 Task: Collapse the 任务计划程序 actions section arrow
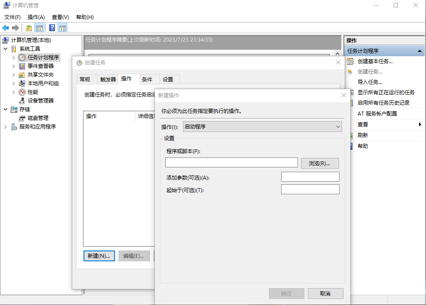[419, 51]
